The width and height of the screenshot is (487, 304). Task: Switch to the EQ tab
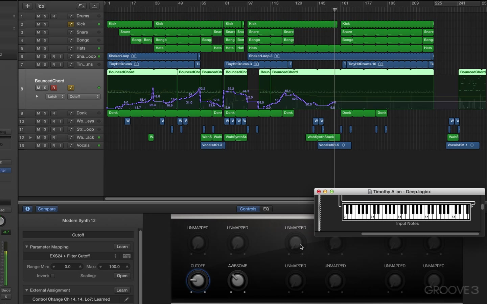pyautogui.click(x=266, y=209)
